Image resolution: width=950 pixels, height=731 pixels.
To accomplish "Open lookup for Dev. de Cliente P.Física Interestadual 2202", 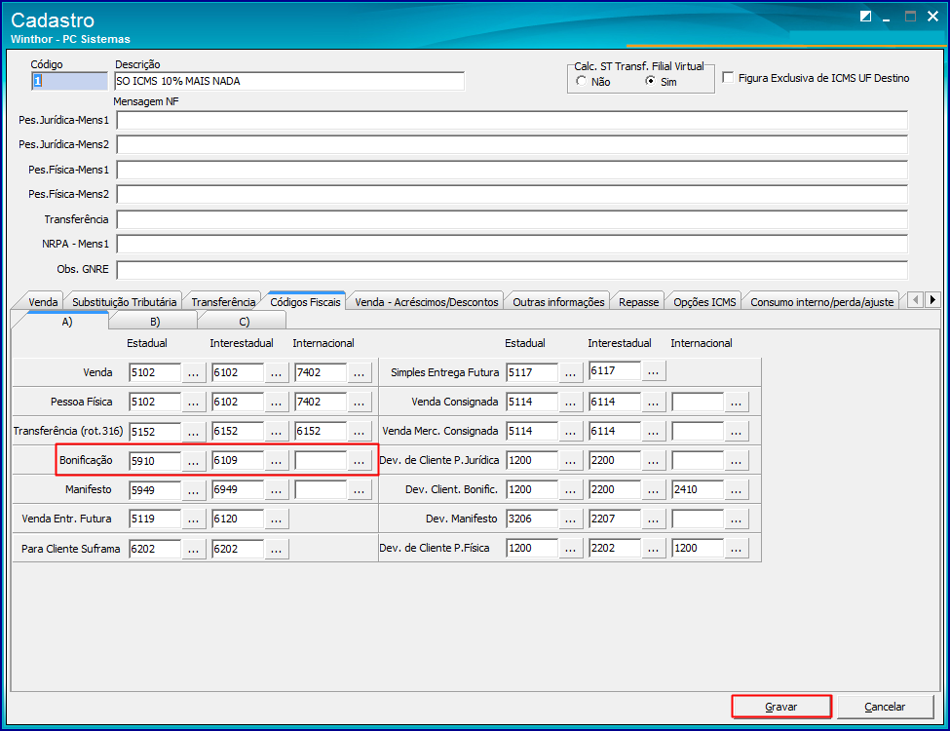I will [x=653, y=548].
